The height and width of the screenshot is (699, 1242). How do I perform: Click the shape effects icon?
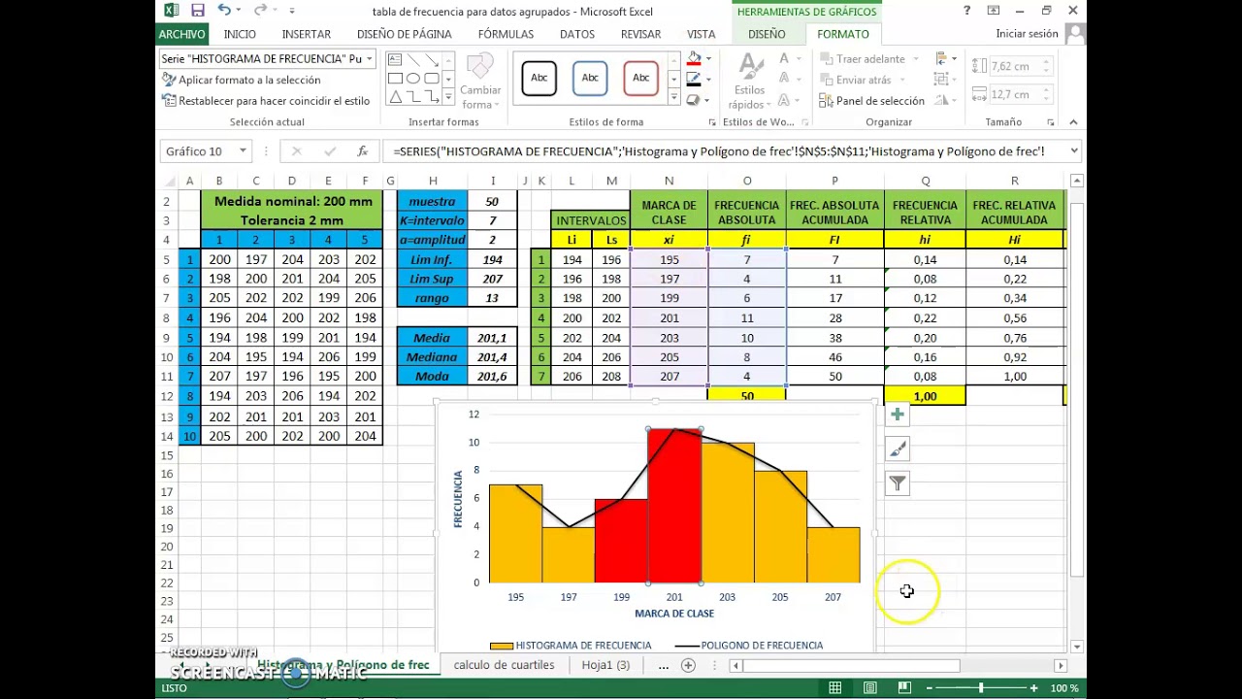click(x=694, y=100)
